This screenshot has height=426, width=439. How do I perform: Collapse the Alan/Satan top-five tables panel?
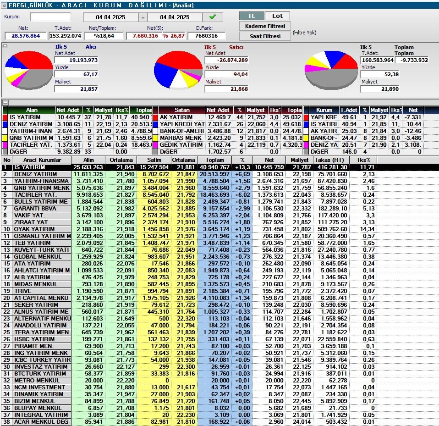5,103
